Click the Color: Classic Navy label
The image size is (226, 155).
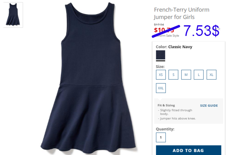click(x=174, y=47)
